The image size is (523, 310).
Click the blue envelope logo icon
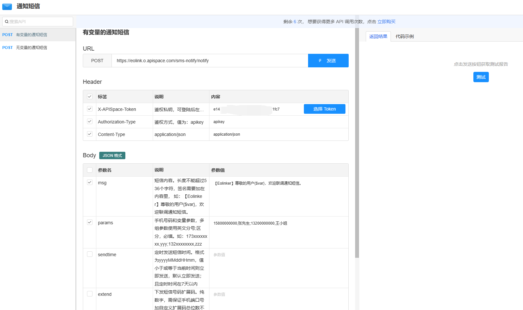coord(7,6)
